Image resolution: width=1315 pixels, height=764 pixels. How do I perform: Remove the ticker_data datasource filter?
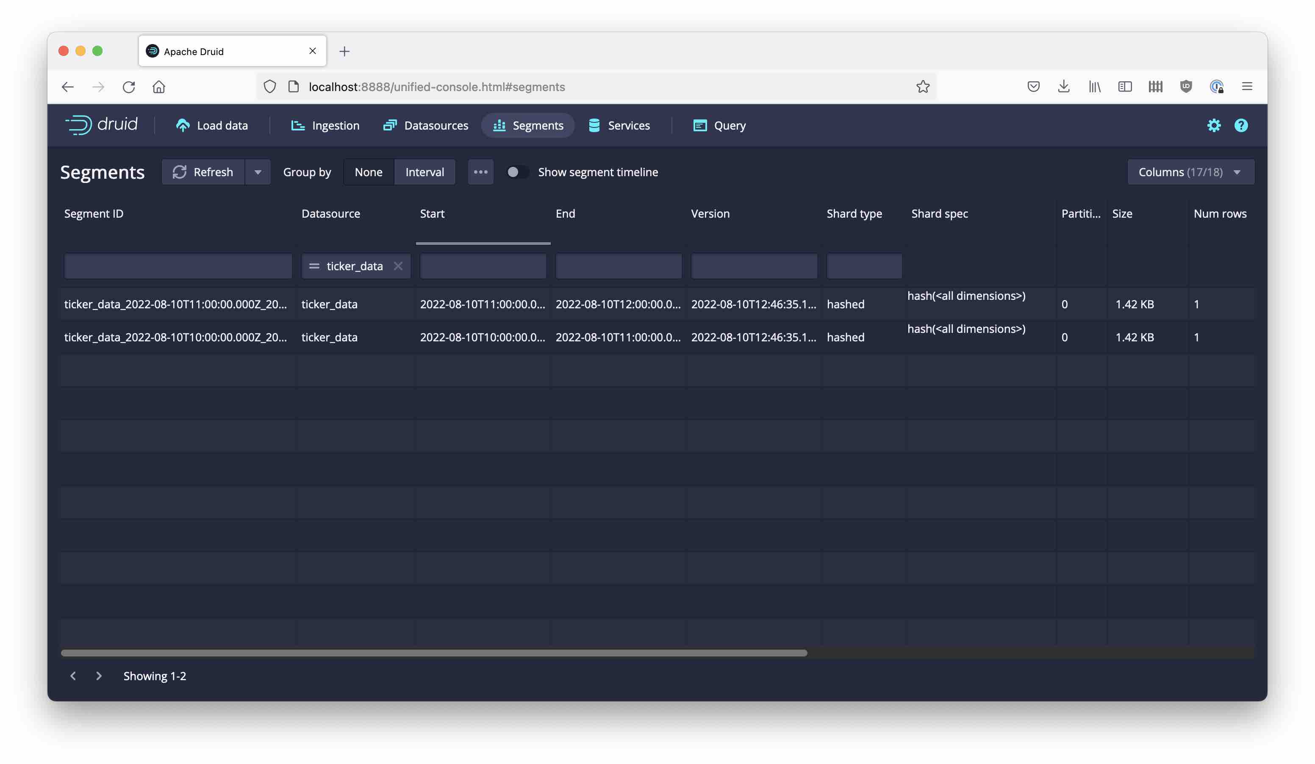(398, 266)
